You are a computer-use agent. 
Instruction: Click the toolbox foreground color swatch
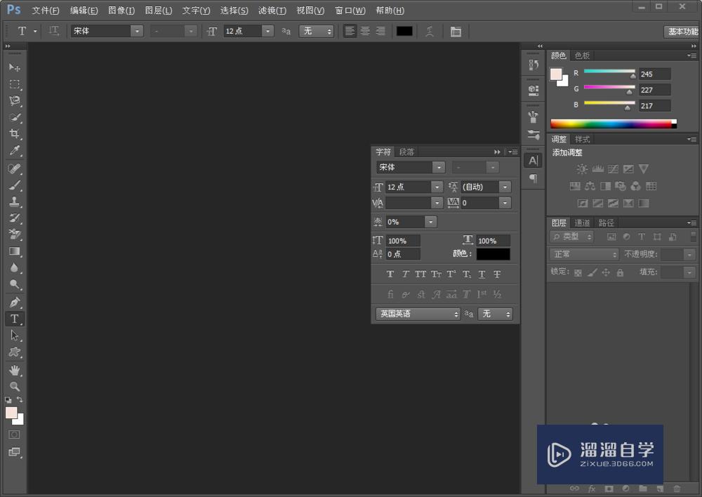[11, 412]
